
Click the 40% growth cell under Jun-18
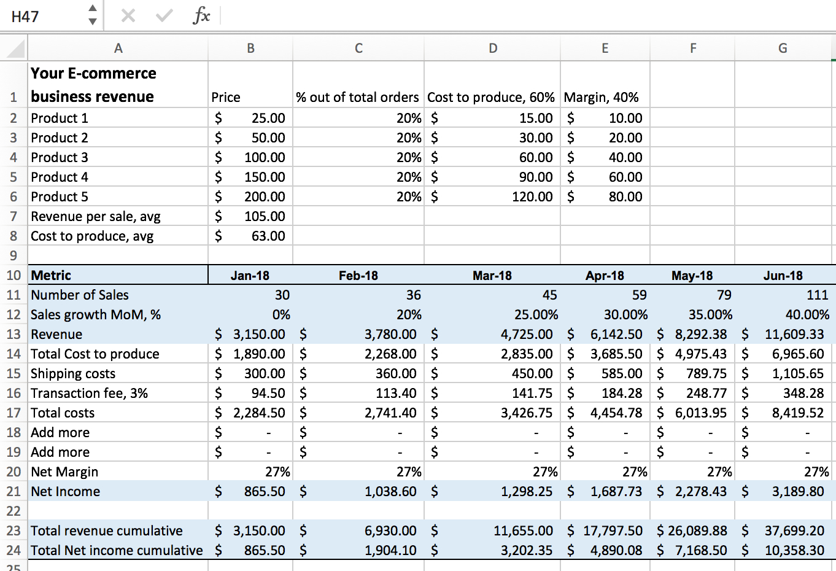[783, 314]
